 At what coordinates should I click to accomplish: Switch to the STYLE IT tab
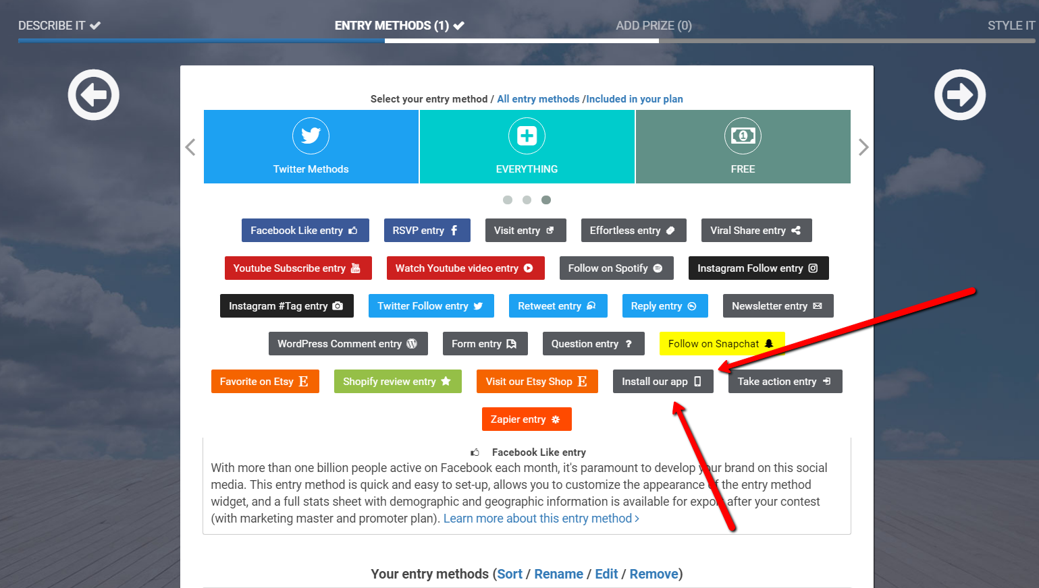[x=1011, y=26]
